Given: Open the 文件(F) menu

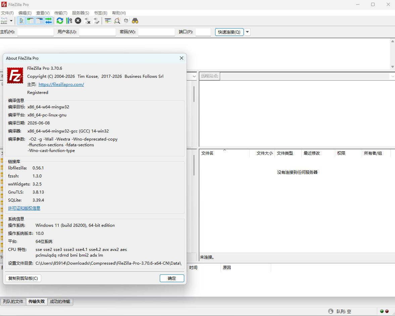Looking at the screenshot, I should tap(7, 13).
